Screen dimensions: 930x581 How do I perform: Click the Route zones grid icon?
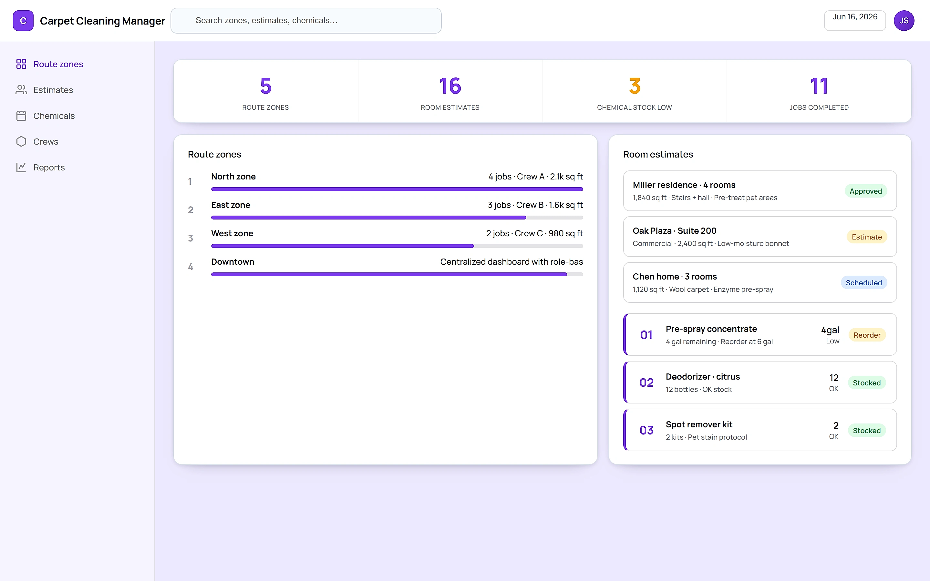click(x=21, y=64)
